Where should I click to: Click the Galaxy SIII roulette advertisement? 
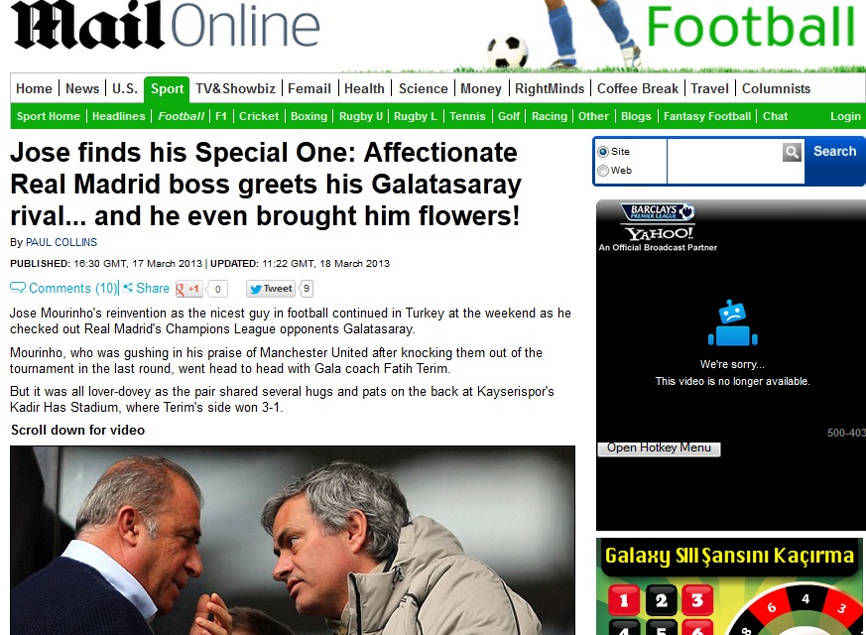(x=729, y=586)
